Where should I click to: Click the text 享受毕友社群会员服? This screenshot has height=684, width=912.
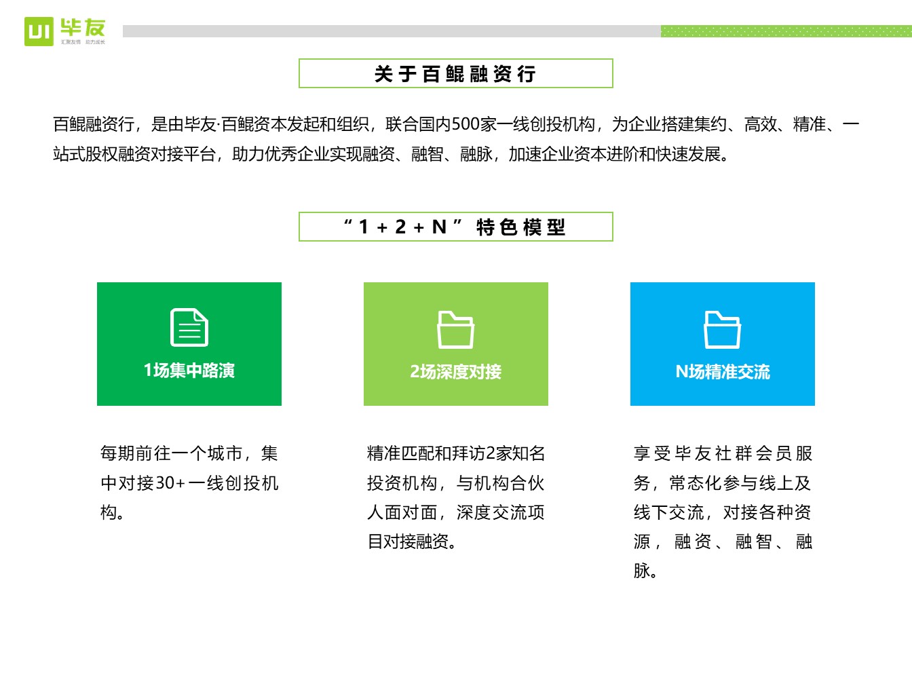[x=723, y=453]
